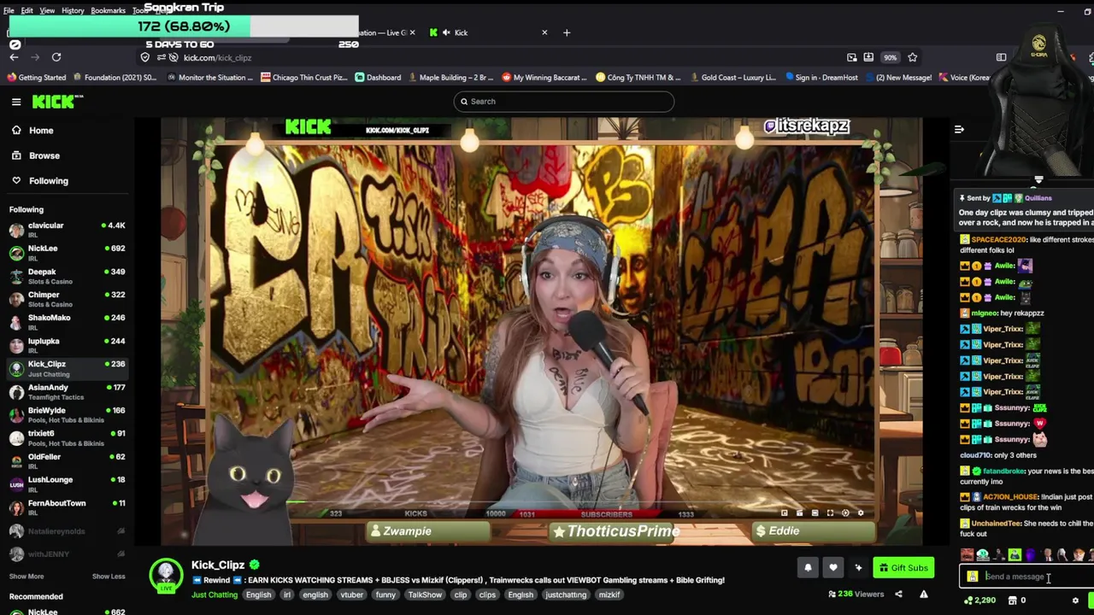Toggle theater mode on video player

(x=815, y=513)
